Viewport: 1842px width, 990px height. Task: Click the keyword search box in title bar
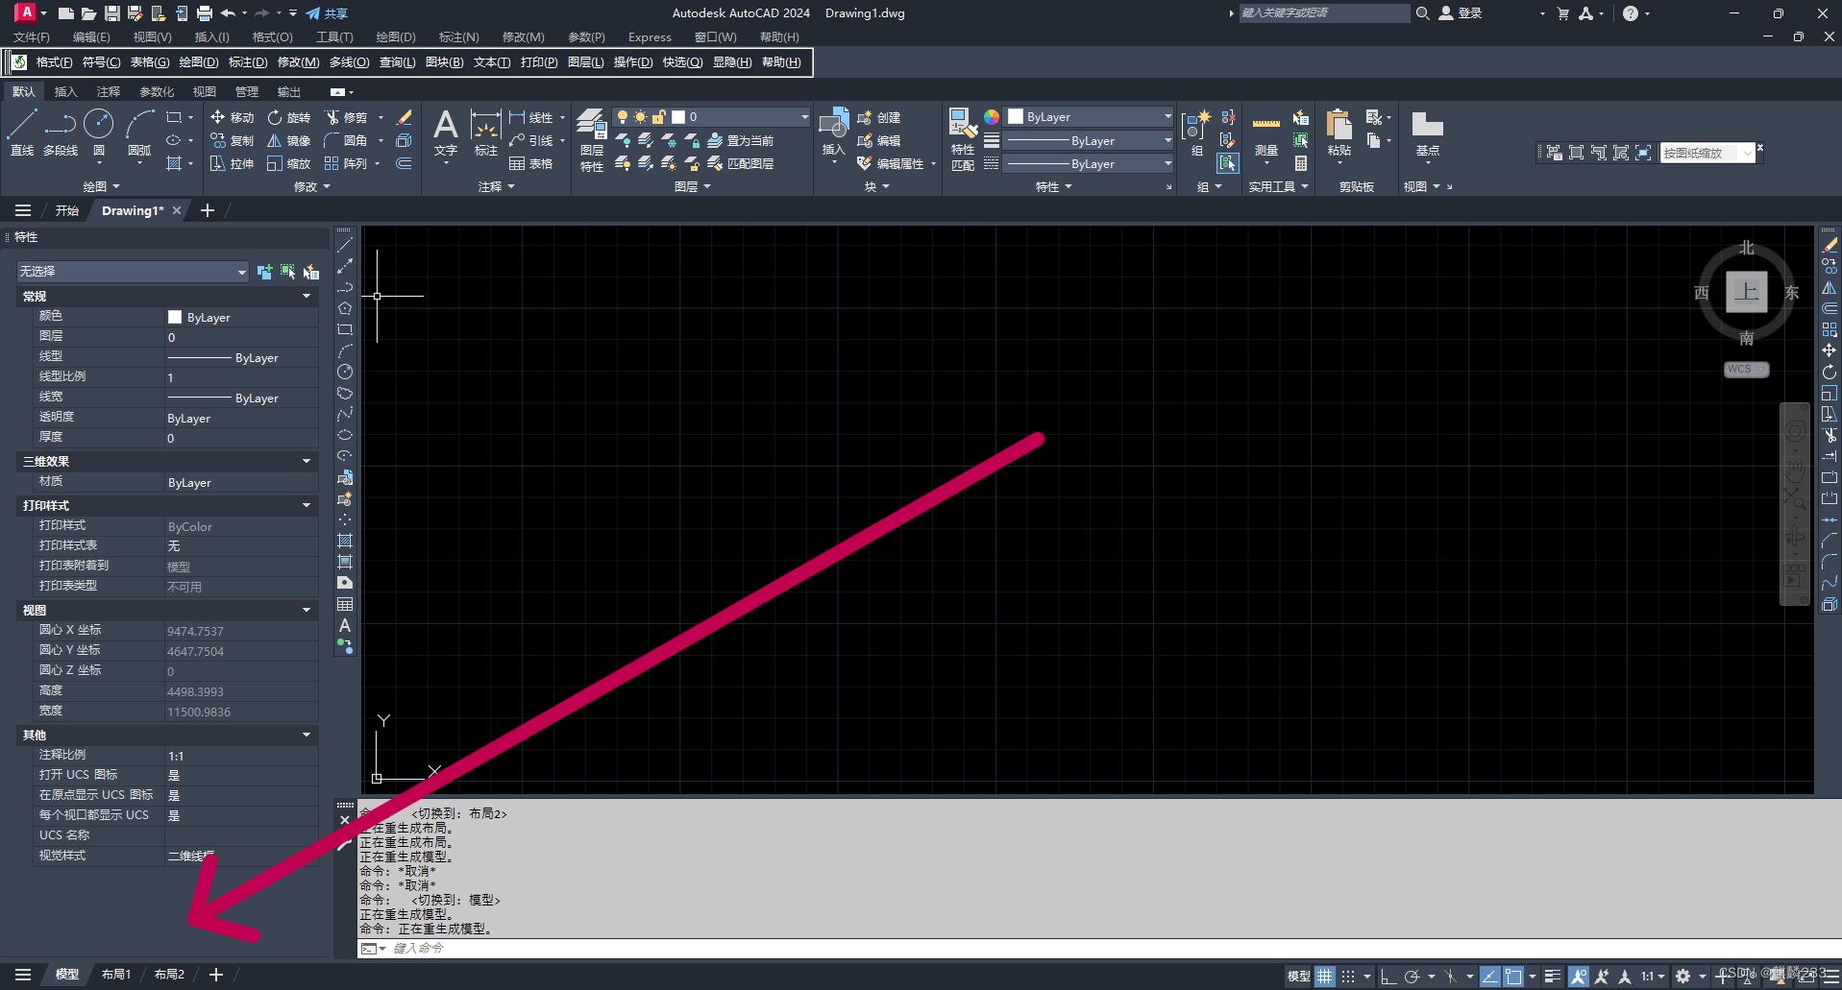point(1323,13)
